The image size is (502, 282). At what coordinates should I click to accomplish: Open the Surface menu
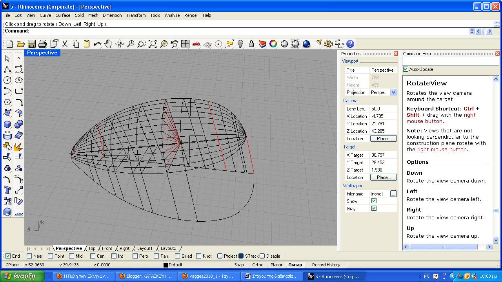(x=63, y=15)
